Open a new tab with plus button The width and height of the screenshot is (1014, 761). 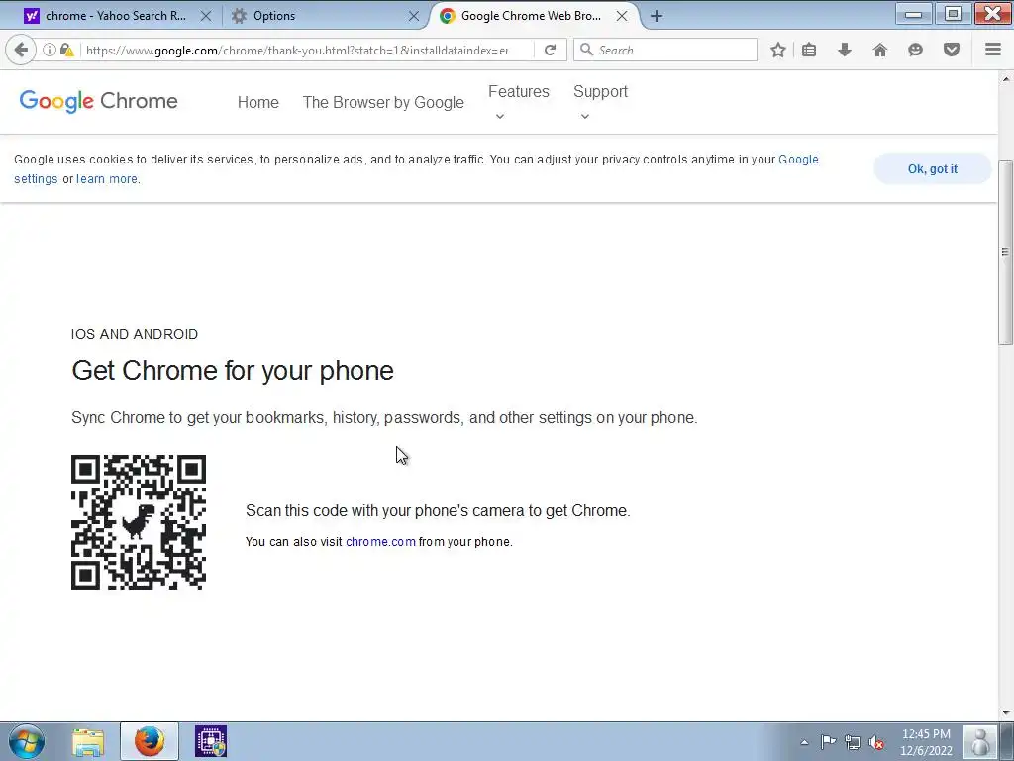pos(657,16)
